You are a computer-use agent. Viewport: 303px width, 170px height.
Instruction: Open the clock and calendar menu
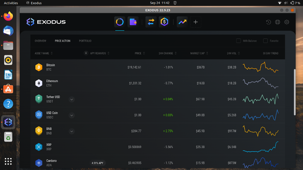click(x=160, y=3)
